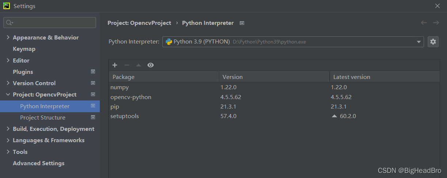Click the settings icon beside Python Interpreter breadcrumb

pyautogui.click(x=242, y=23)
